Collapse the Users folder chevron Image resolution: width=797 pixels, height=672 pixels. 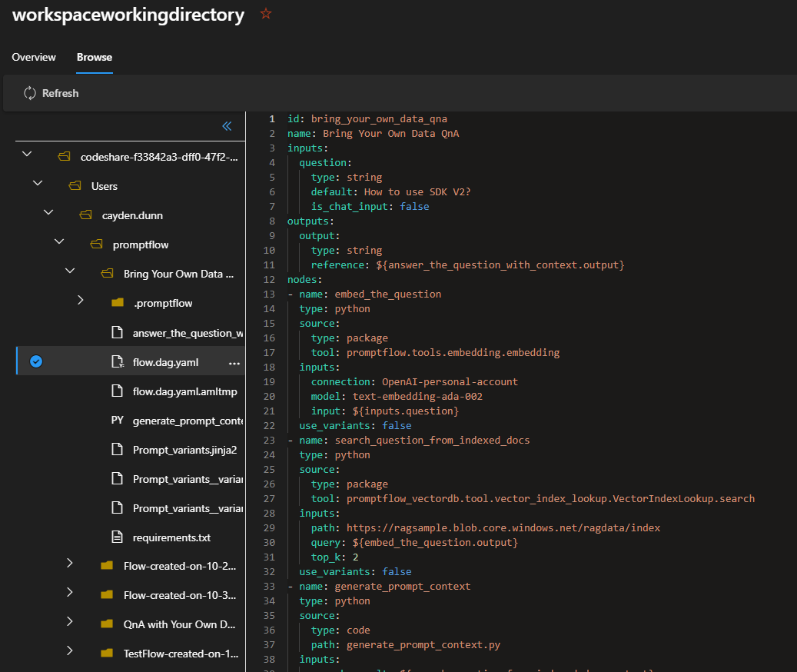[x=38, y=182]
